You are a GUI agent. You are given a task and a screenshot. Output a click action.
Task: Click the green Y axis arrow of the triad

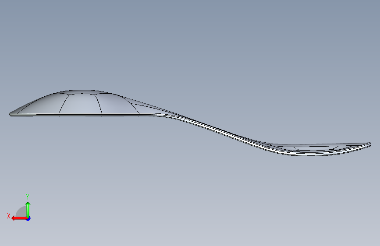(28, 209)
